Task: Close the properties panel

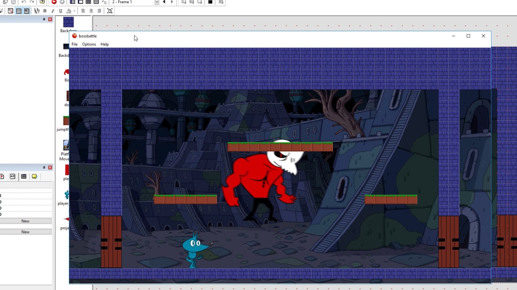Action: pyautogui.click(x=50, y=167)
